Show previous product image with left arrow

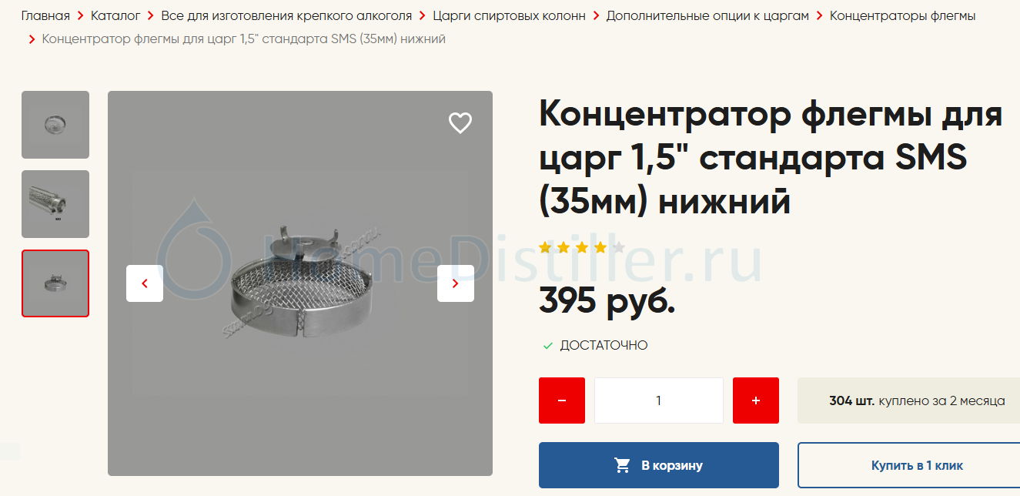pyautogui.click(x=145, y=283)
